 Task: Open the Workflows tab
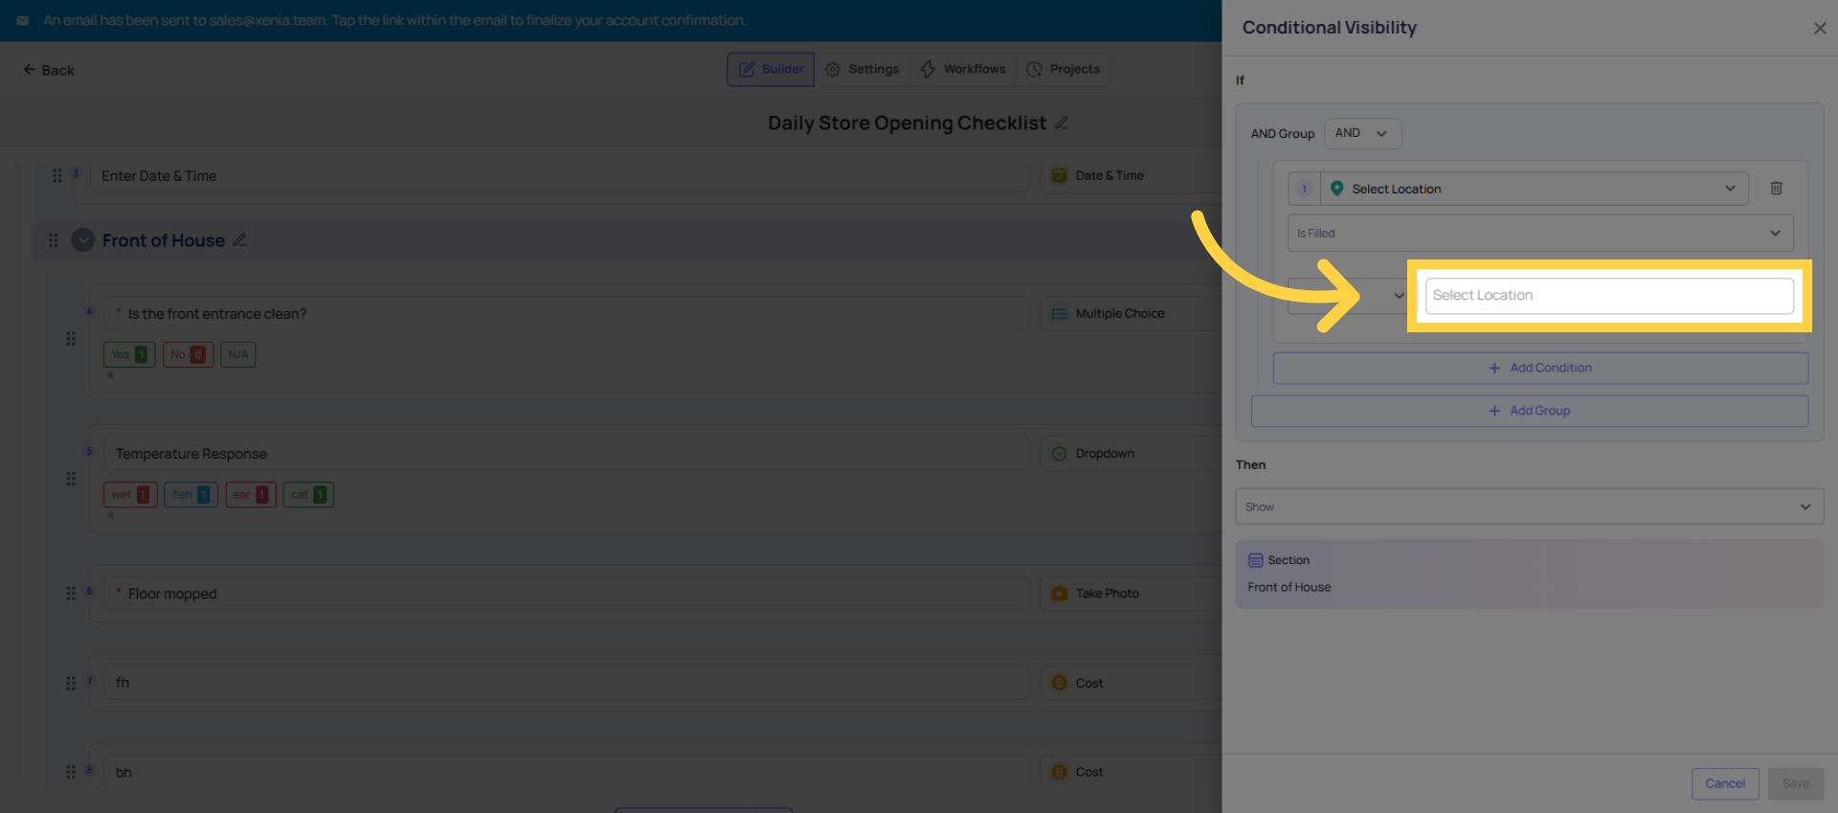(963, 69)
